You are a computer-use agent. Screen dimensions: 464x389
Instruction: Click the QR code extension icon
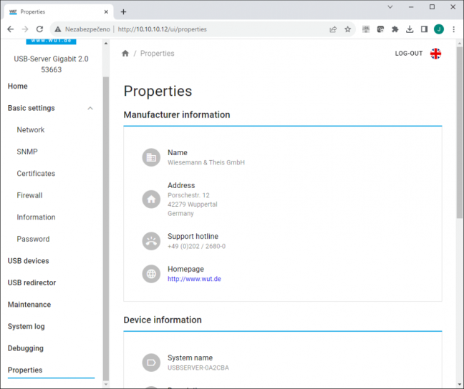[x=366, y=29]
